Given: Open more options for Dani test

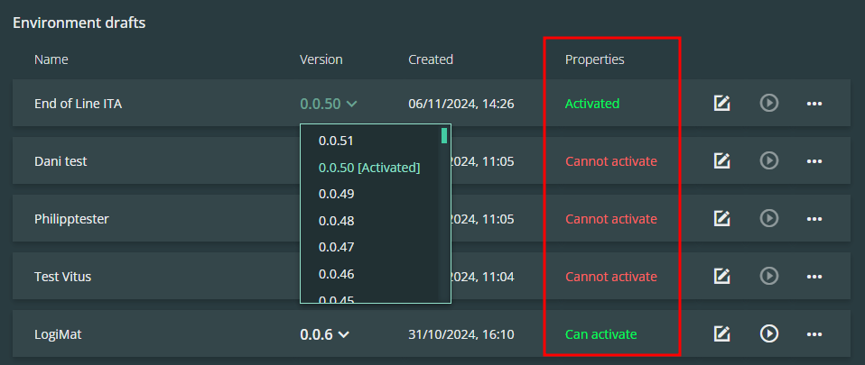Looking at the screenshot, I should pos(814,161).
